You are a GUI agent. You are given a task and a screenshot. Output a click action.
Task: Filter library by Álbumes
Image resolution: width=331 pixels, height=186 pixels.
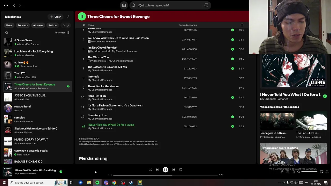(x=38, y=25)
